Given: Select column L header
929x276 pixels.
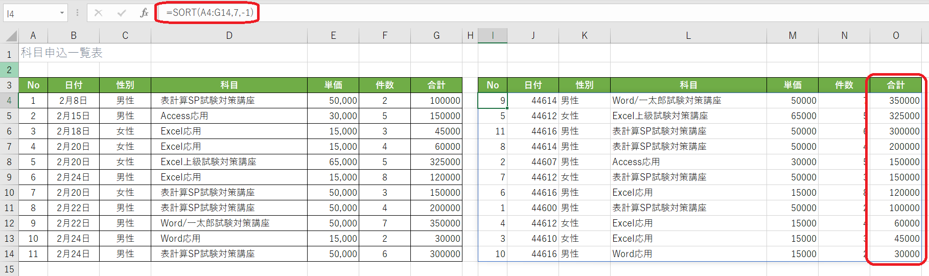Looking at the screenshot, I should [x=688, y=36].
